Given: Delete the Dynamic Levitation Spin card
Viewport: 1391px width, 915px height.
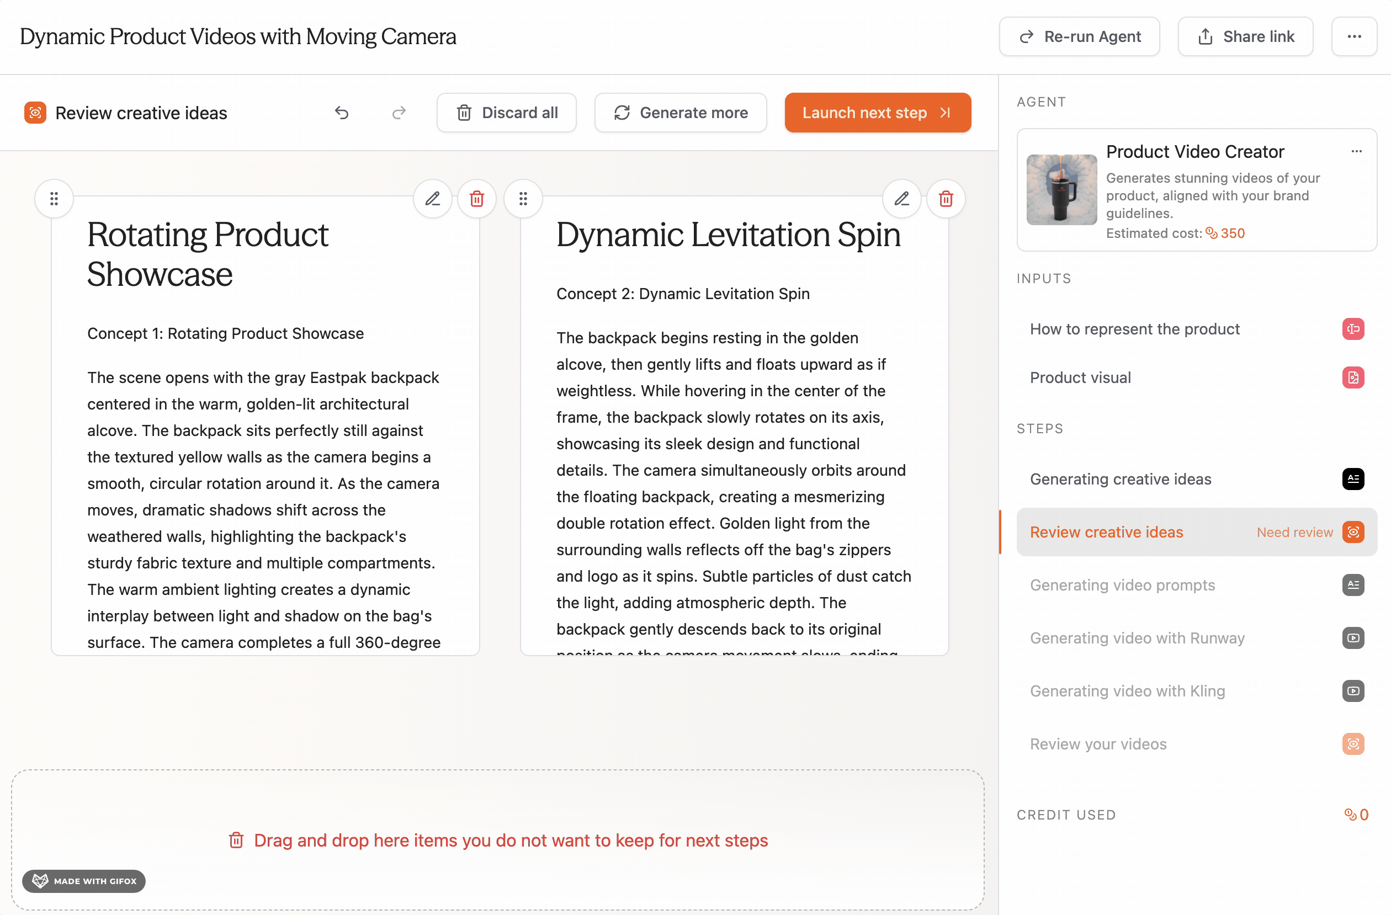Looking at the screenshot, I should pos(946,199).
